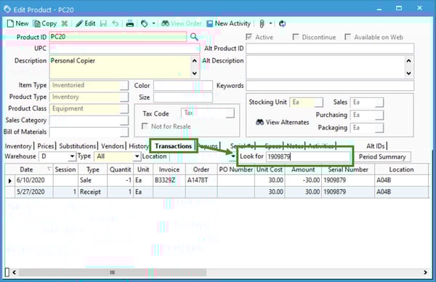
Task: Open the Packaging unit dropdown
Action: tap(379, 128)
